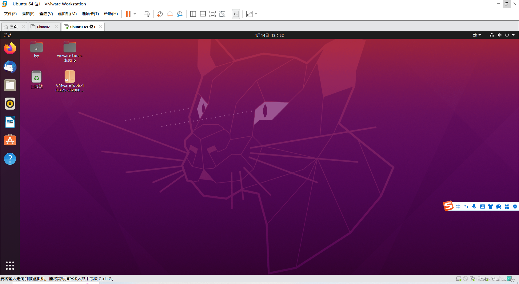The height and width of the screenshot is (284, 519).
Task: Click the hard disk device status icon
Action: [458, 279]
